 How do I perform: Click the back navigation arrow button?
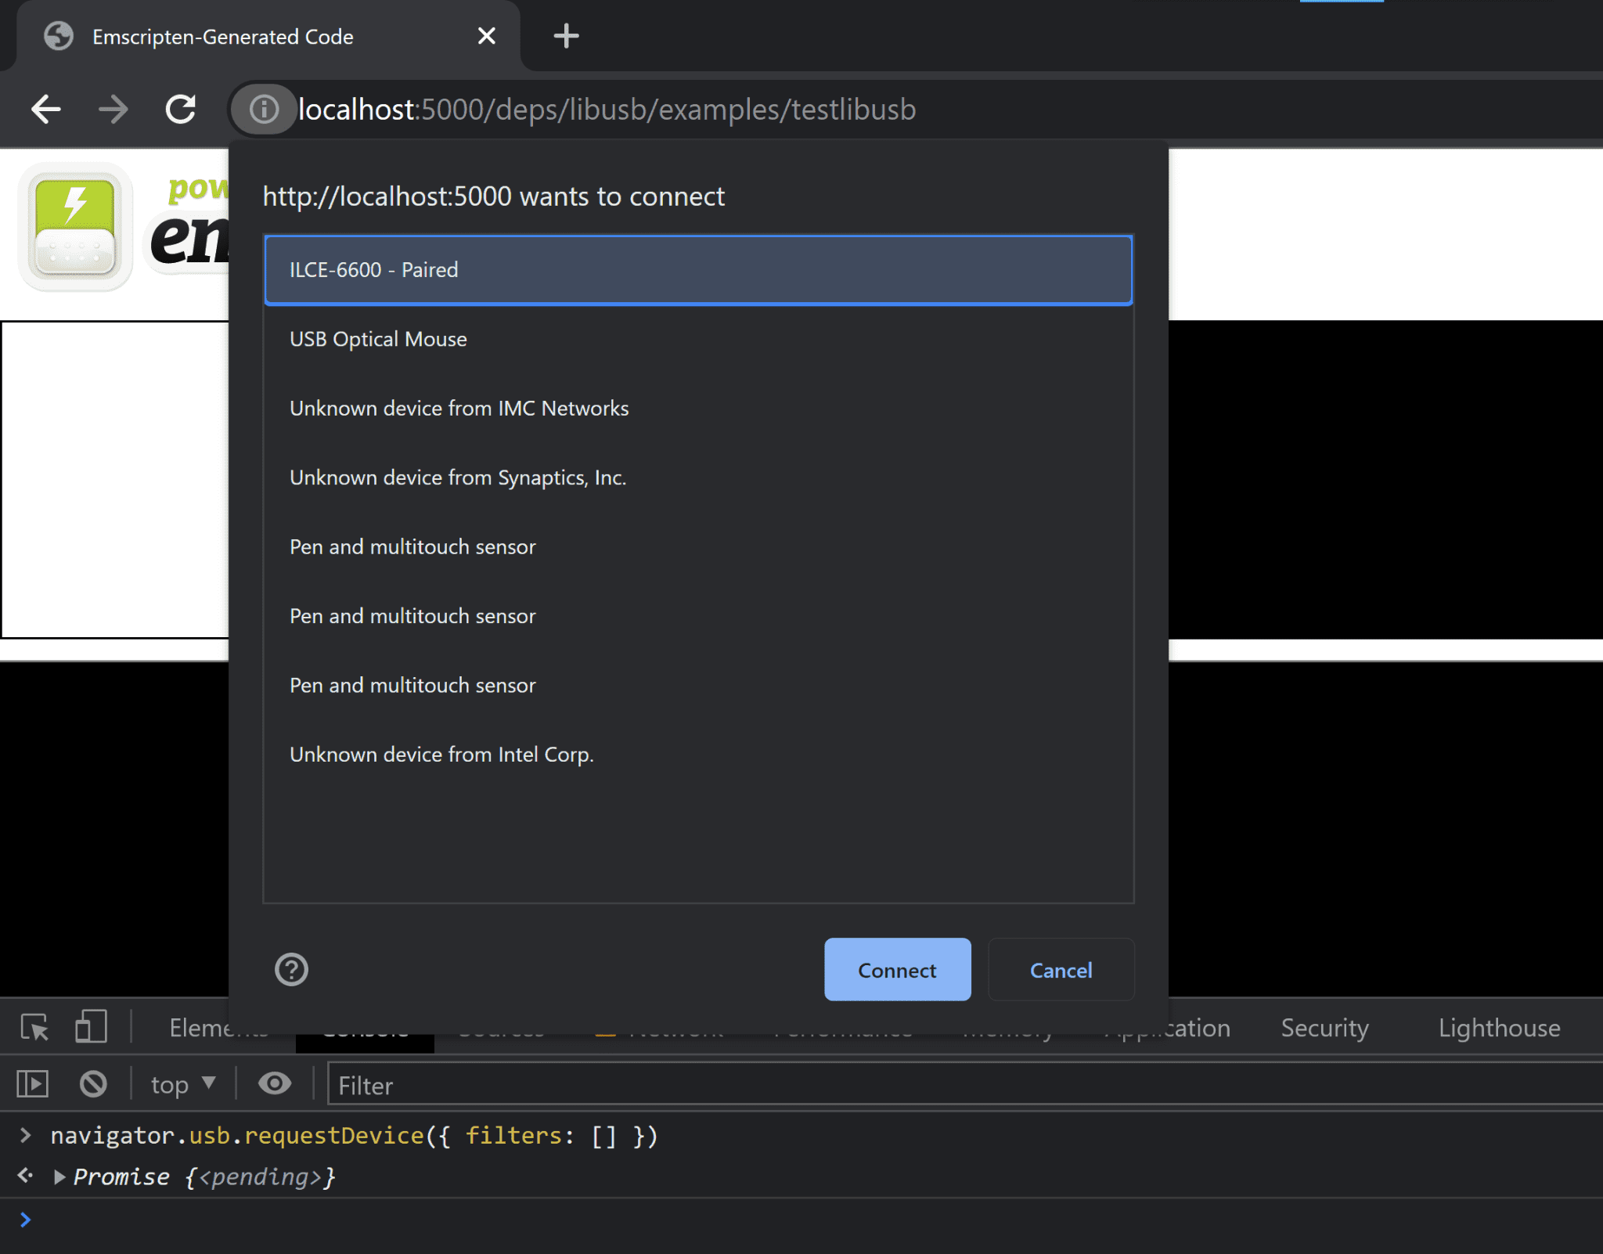pyautogui.click(x=47, y=108)
